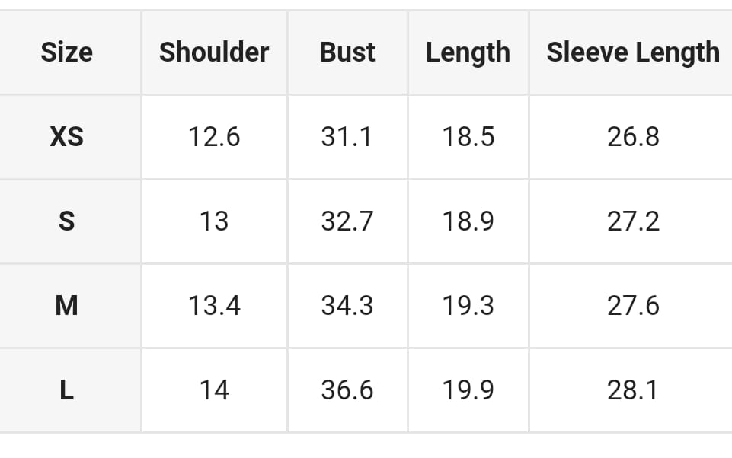Click the Sleeve Length column header

[x=633, y=52]
